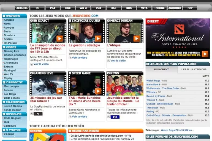This screenshot has width=212, height=141.
Task: Play the Speed Game Mario Sunshine video
Action: point(98,91)
